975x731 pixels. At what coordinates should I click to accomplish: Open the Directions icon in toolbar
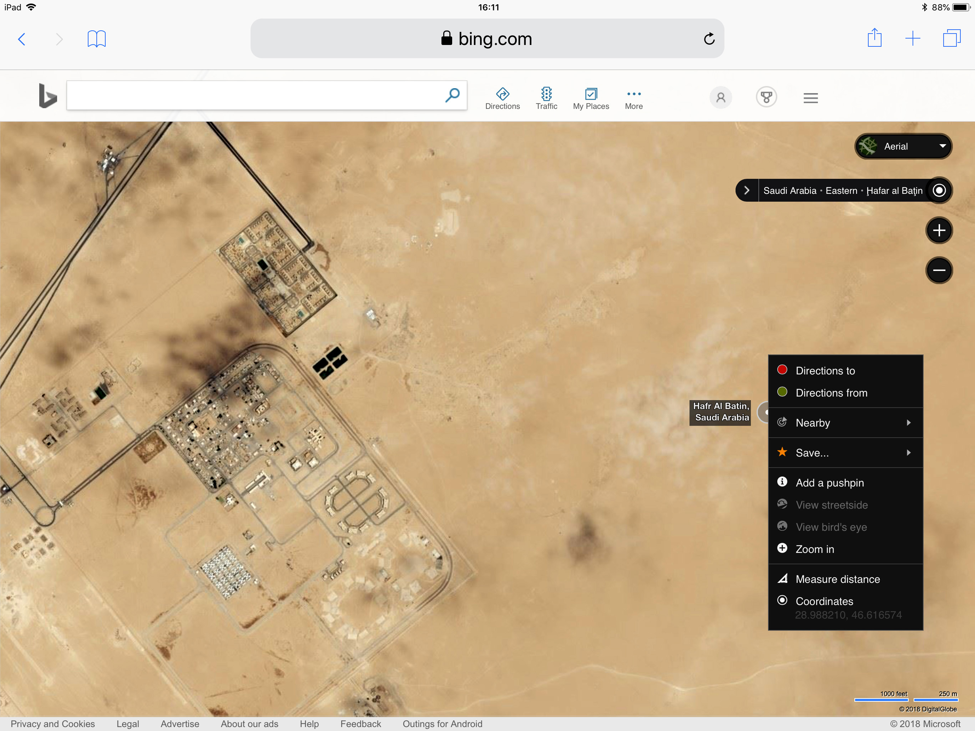tap(502, 94)
